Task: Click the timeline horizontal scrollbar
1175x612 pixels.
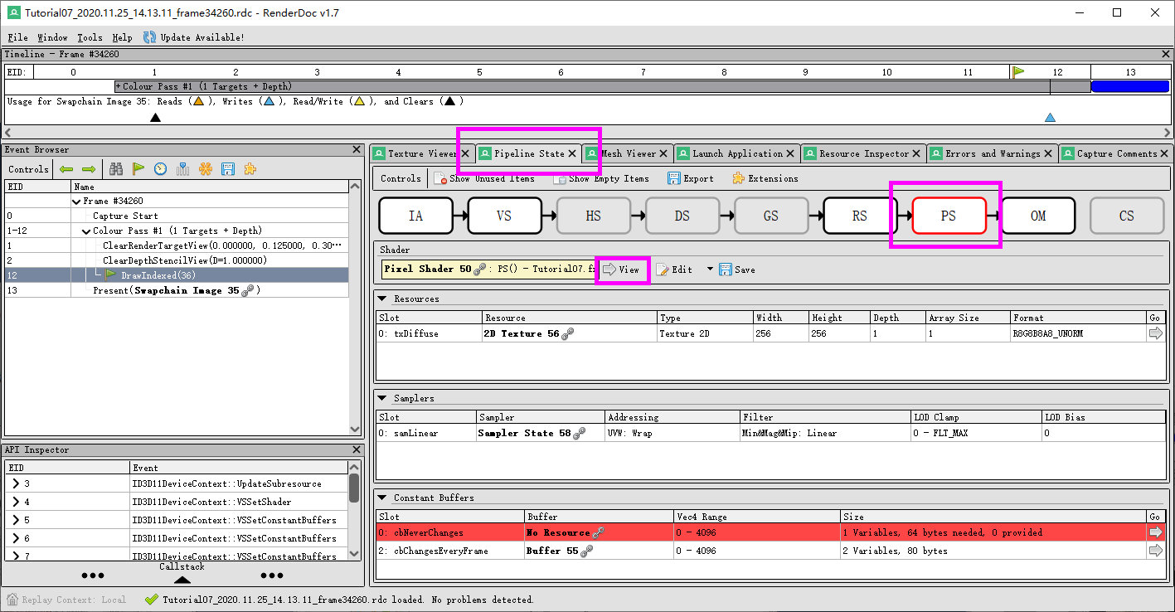Action: [x=587, y=132]
